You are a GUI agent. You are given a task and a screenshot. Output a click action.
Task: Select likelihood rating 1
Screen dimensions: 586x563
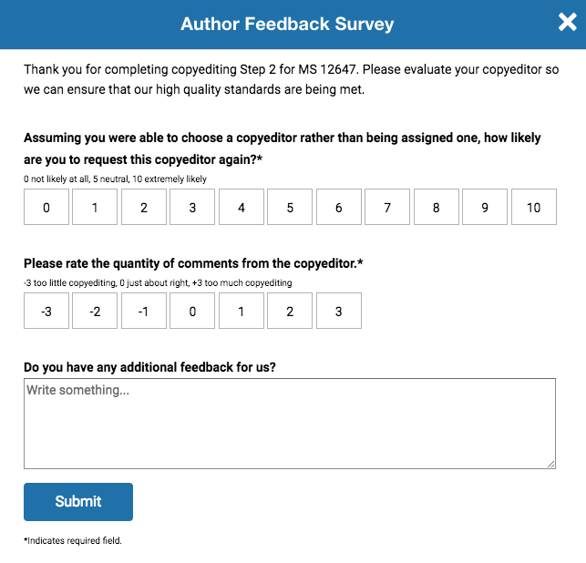pos(95,207)
